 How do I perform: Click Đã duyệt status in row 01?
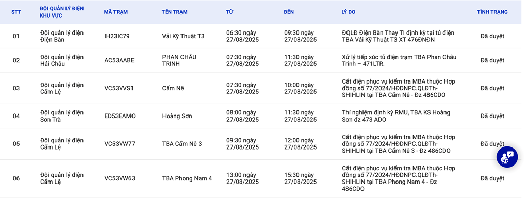tap(492, 36)
